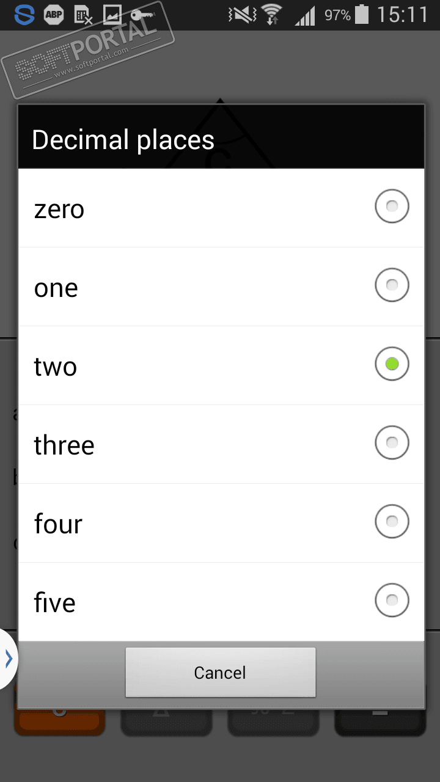This screenshot has width=440, height=782.
Task: Choose the "three" list option label
Action: [64, 445]
